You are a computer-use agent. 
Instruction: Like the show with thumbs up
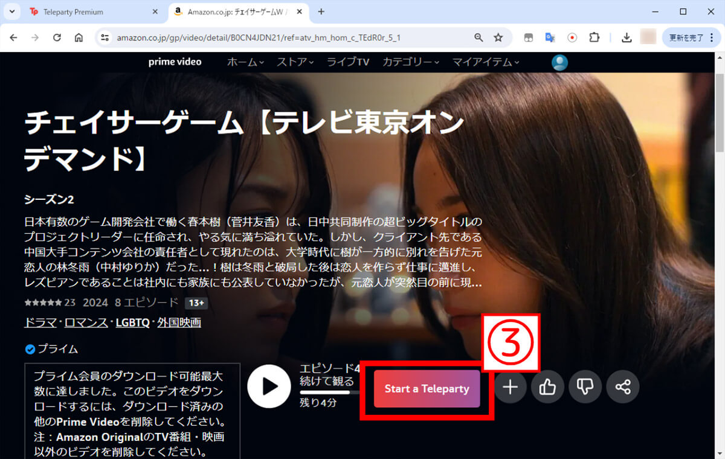point(547,387)
